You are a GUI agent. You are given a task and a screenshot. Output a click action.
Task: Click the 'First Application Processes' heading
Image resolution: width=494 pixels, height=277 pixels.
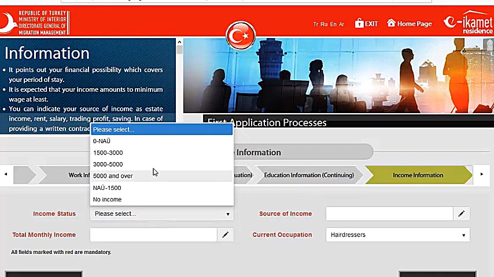(267, 122)
